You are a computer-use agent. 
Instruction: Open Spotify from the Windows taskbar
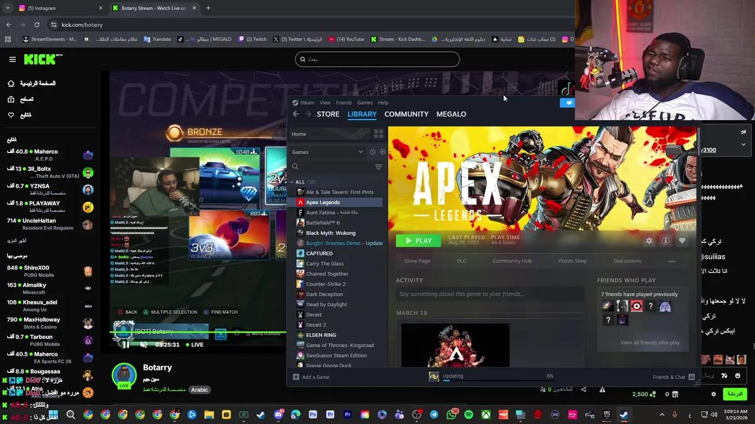tap(468, 415)
